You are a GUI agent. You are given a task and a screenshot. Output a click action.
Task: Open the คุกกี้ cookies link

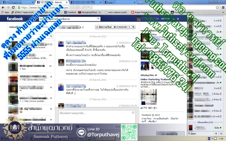coord(144,122)
